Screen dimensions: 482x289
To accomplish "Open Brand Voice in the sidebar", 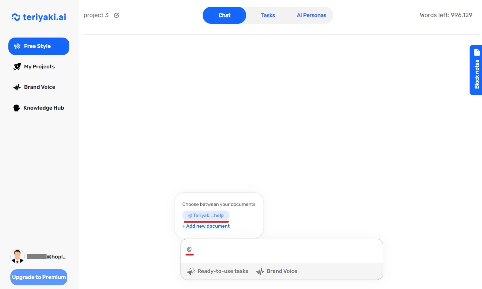I will coord(39,87).
